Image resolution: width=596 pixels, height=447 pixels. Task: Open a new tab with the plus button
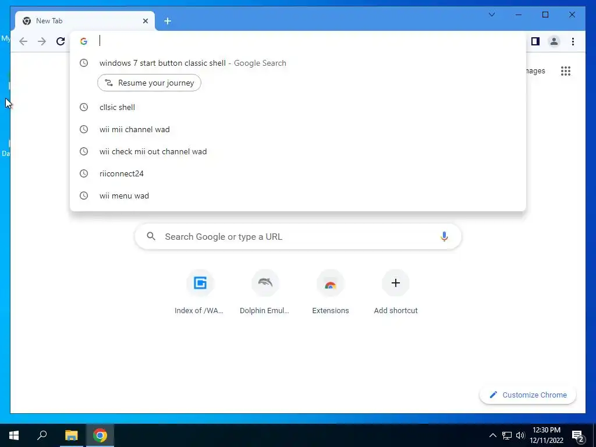tap(168, 22)
